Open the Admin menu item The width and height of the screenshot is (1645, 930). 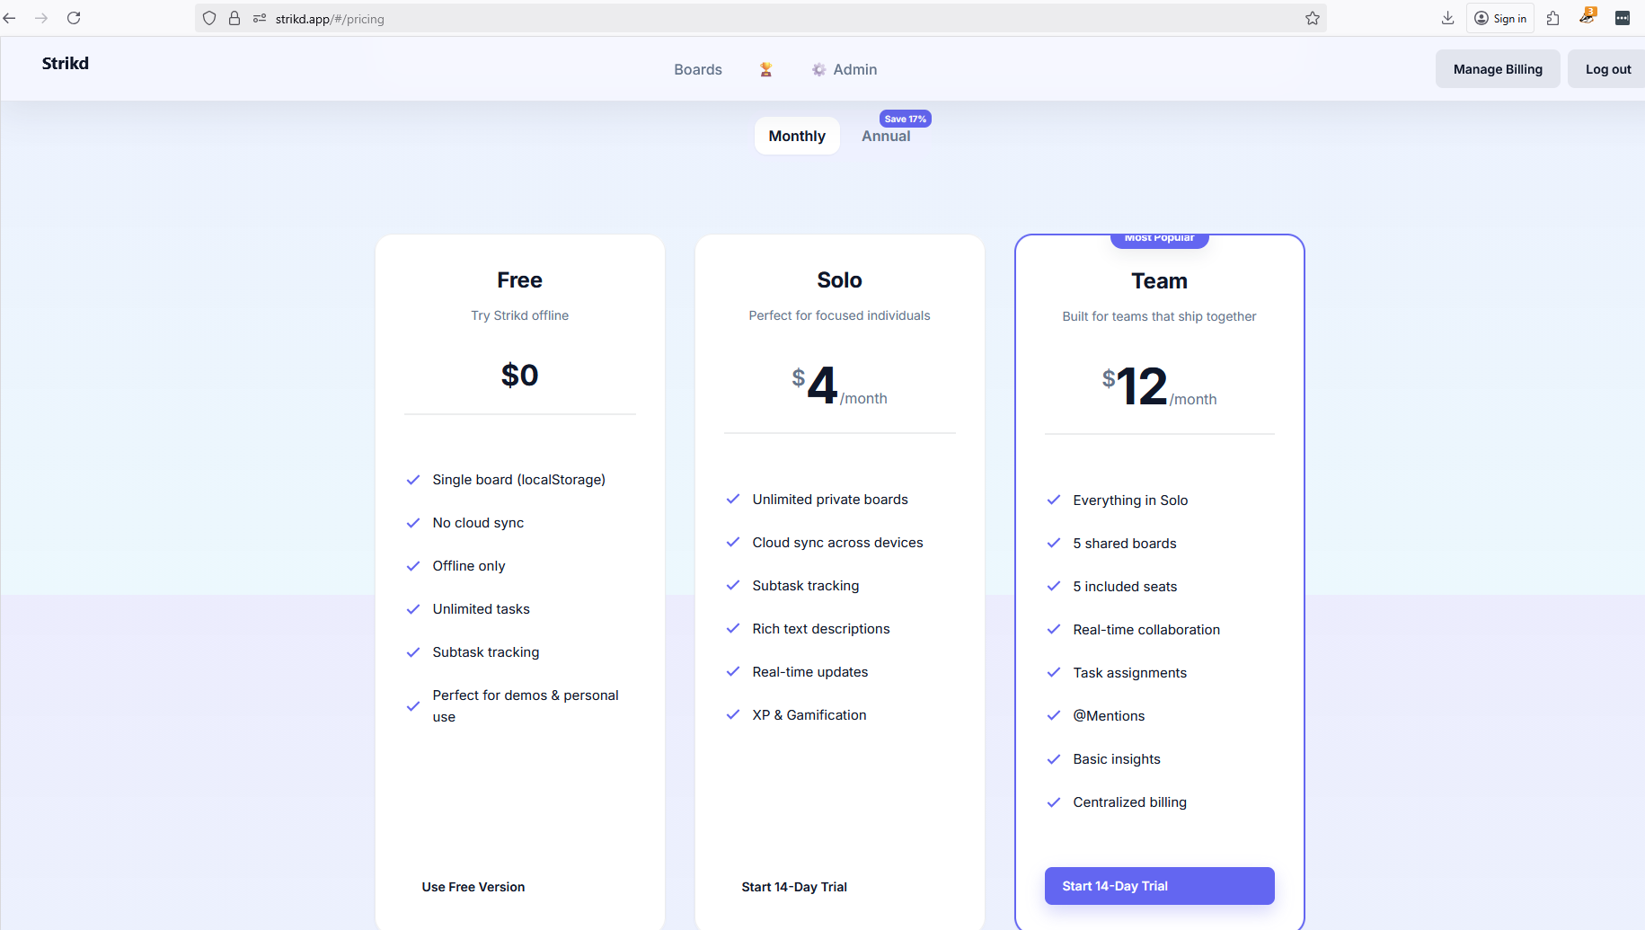[854, 69]
